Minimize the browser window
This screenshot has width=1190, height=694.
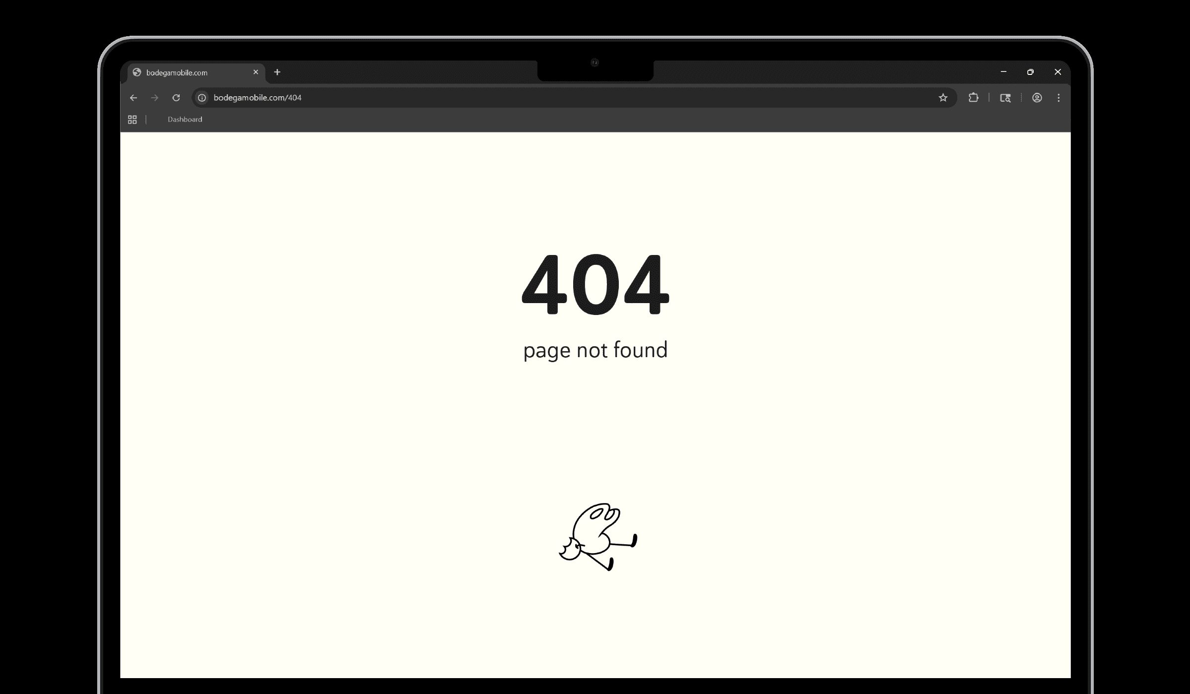point(1003,72)
